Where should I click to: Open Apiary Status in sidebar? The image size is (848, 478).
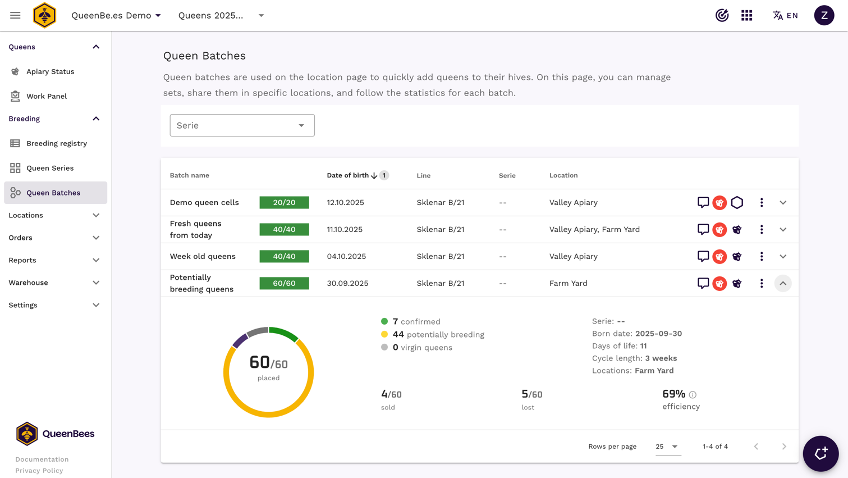pos(50,71)
